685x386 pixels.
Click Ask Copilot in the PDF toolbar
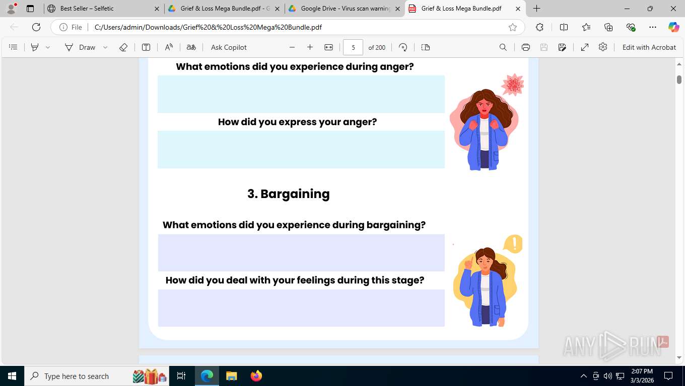pos(229,47)
